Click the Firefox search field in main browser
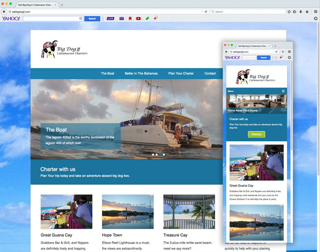The height and width of the screenshot is (252, 320). [248, 12]
